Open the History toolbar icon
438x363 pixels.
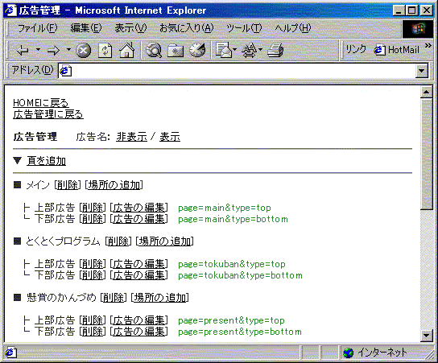tap(197, 50)
